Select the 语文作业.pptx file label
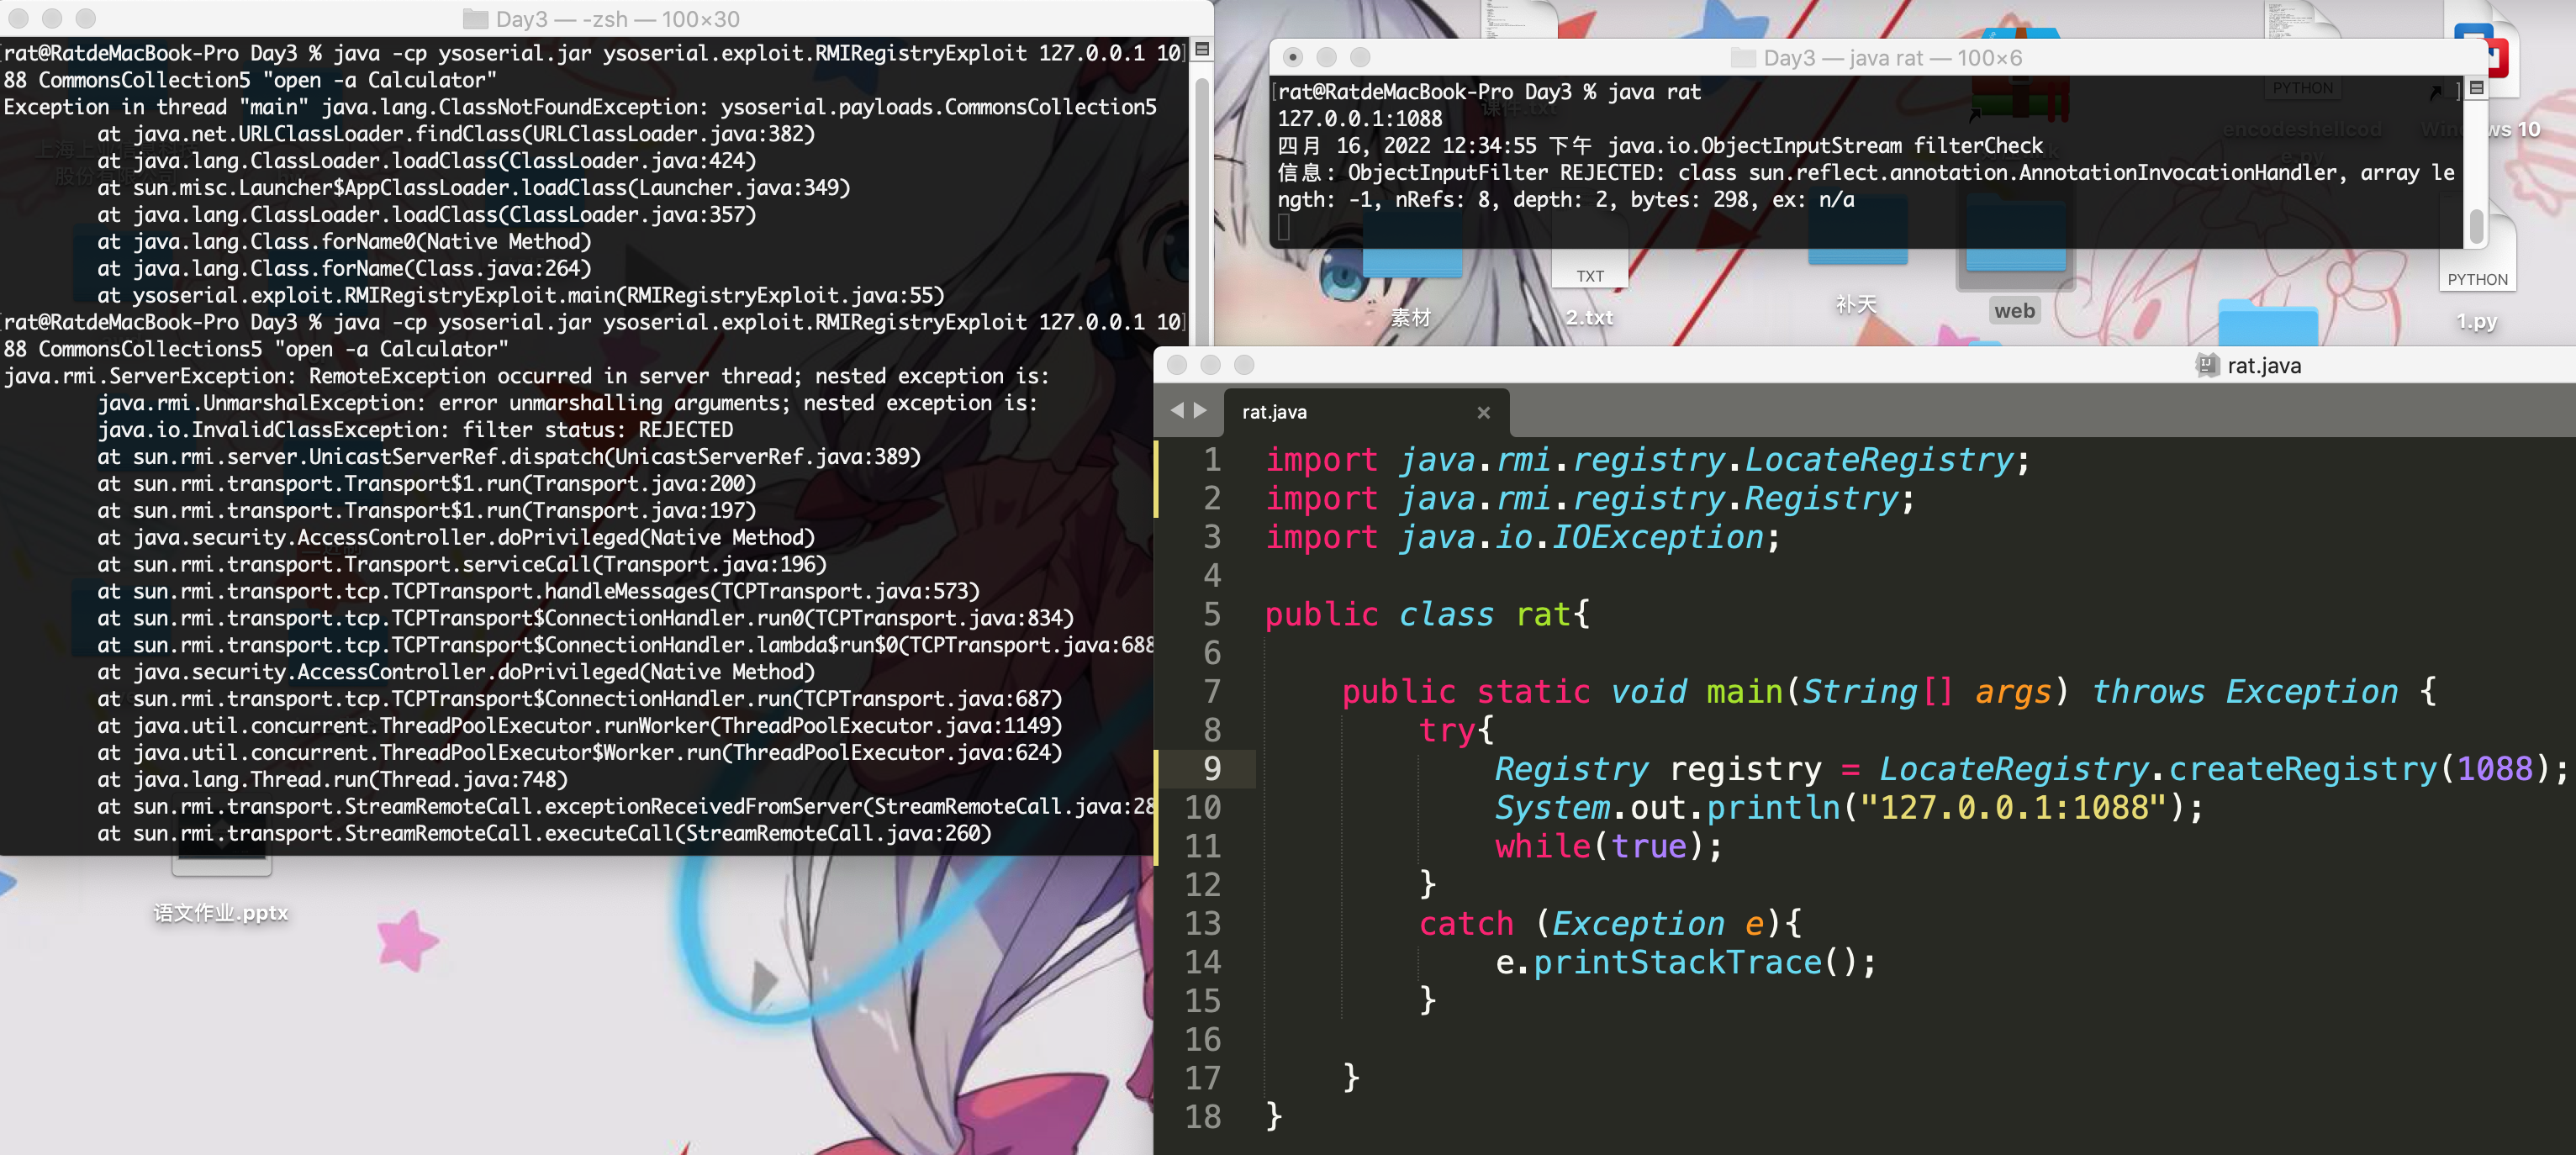The height and width of the screenshot is (1155, 2576). point(221,912)
